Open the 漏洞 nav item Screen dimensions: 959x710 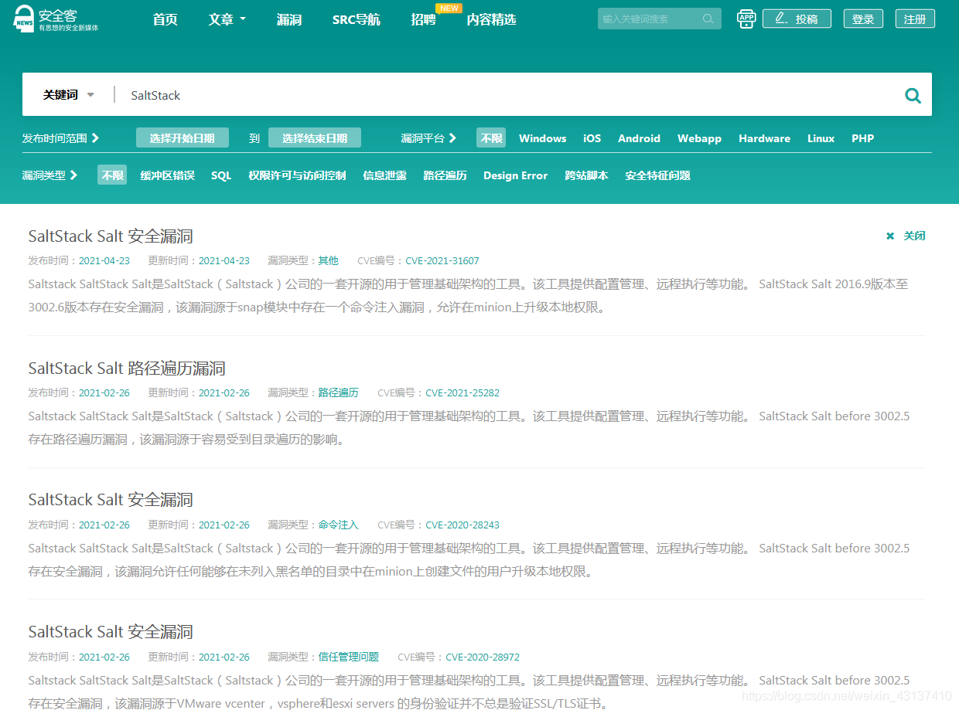point(289,19)
